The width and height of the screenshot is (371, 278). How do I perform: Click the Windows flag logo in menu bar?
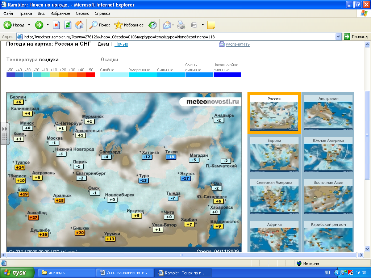pyautogui.click(x=364, y=13)
